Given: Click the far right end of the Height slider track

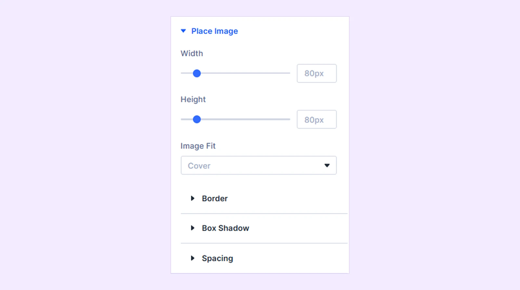Looking at the screenshot, I should 289,119.
